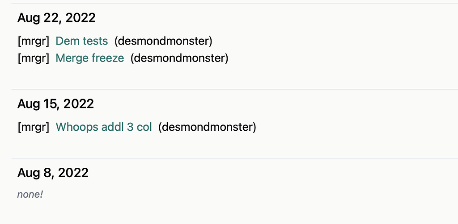Click author desmondmonster next to Whoops addl 3 col
Viewport: 458px width, 224px height.
coord(207,127)
